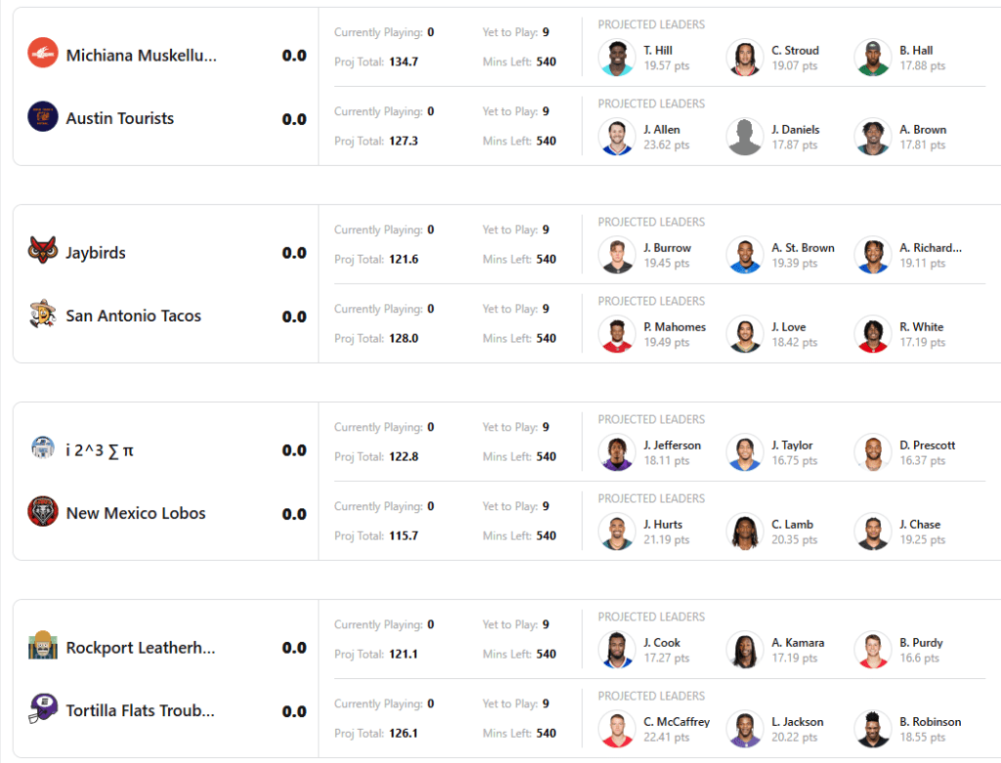Click the J. Burrow player name
1001x763 pixels.
(667, 248)
